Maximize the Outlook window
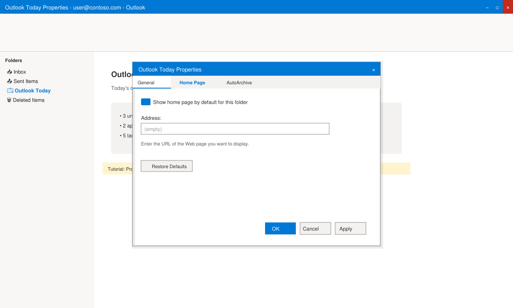The width and height of the screenshot is (513, 308). pyautogui.click(x=497, y=7)
